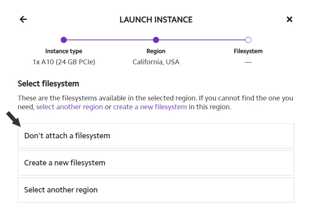Select the "Region" step label
The height and width of the screenshot is (212, 313).
156,51
